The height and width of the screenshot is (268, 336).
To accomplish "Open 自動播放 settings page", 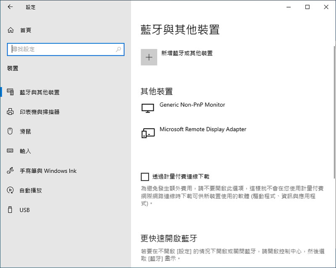I will 31,190.
